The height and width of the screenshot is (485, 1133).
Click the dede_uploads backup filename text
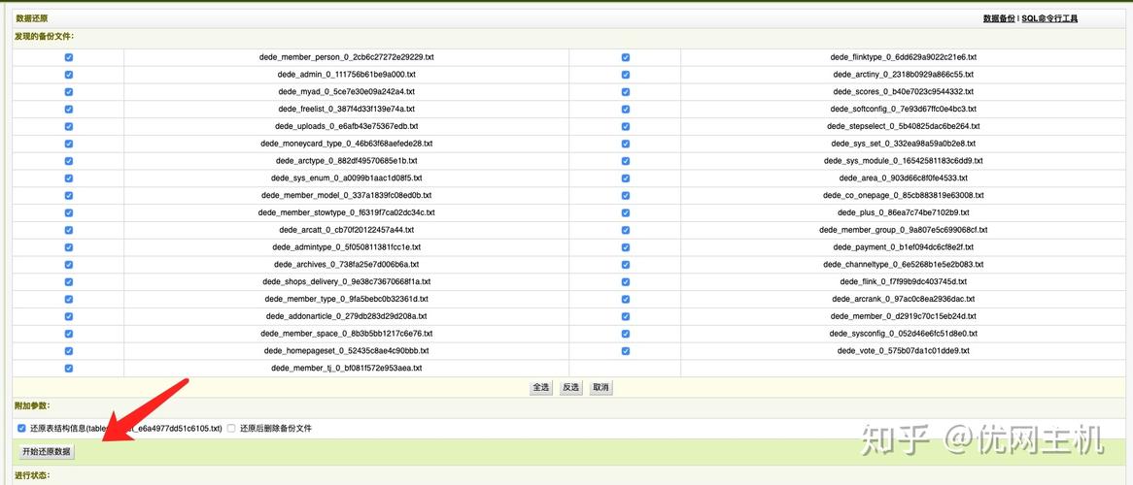coord(346,126)
